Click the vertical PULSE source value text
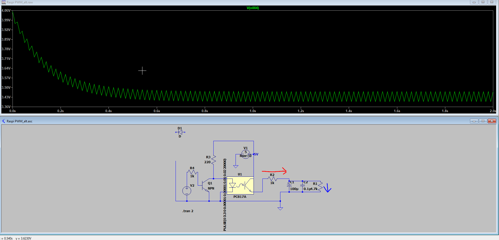The height and width of the screenshot is (240, 499). pyautogui.click(x=225, y=195)
